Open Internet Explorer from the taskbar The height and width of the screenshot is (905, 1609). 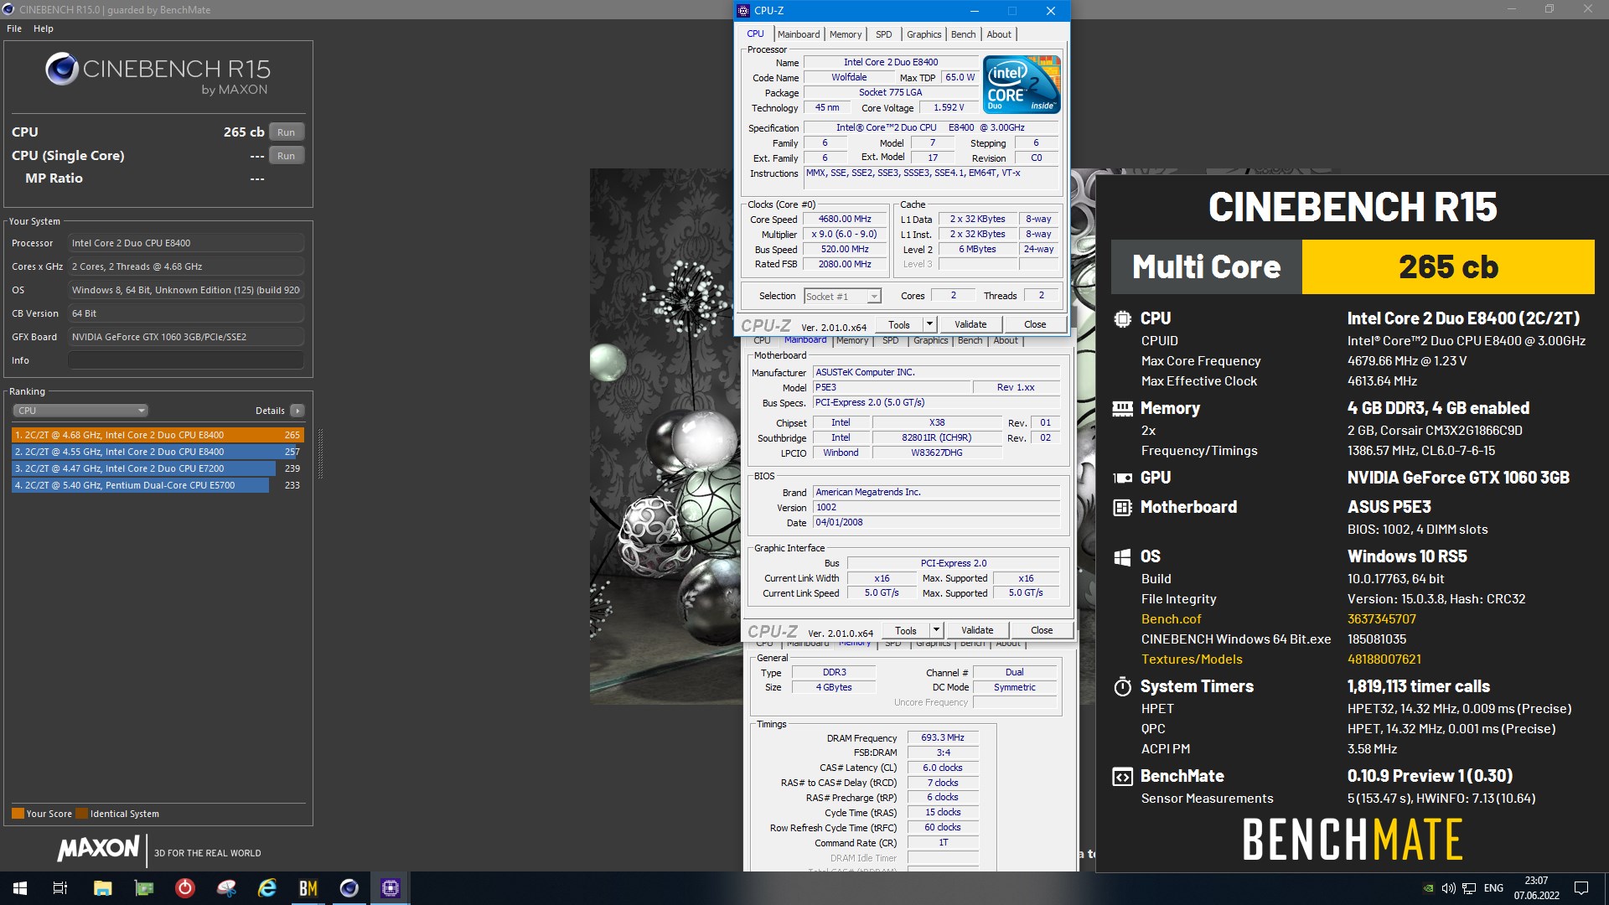coord(267,888)
